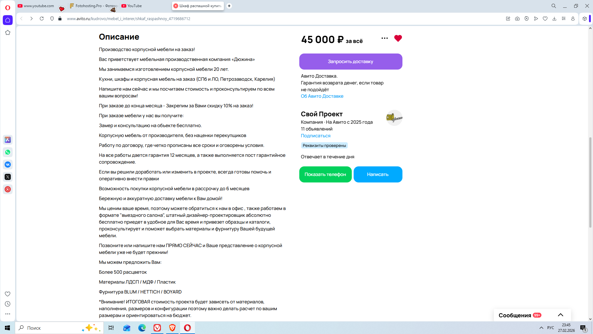Click the page vertical scrollbar thumb
Image resolution: width=593 pixels, height=334 pixels.
click(x=590, y=182)
